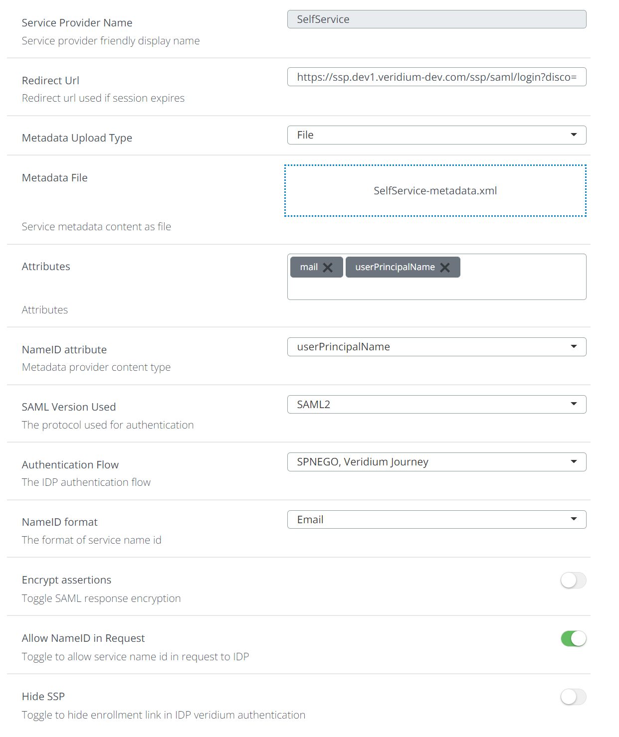This screenshot has height=737, width=619.
Task: Open the Metadata Upload Type dropdown
Action: click(436, 135)
